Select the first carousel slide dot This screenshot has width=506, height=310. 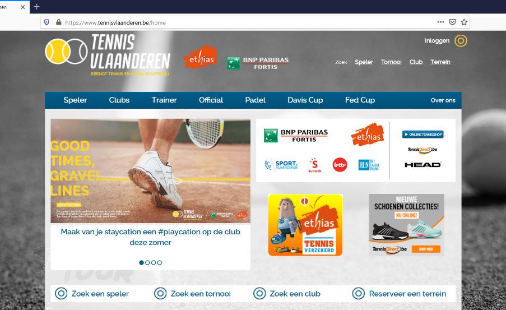coord(141,262)
